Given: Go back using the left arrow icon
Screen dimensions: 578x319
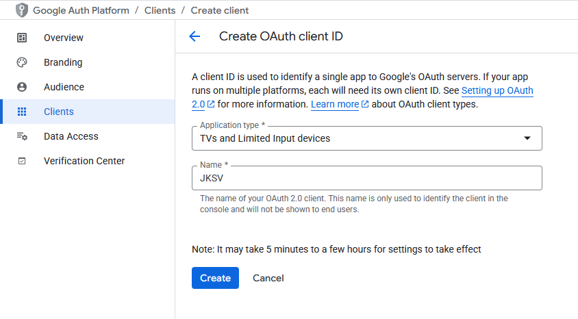Looking at the screenshot, I should click(x=194, y=37).
